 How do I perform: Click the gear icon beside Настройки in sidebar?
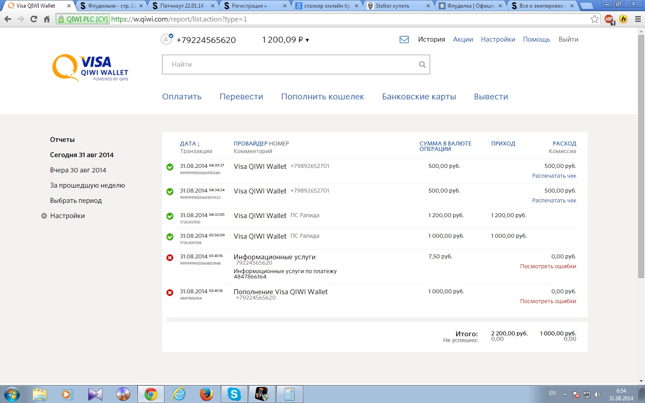point(44,216)
